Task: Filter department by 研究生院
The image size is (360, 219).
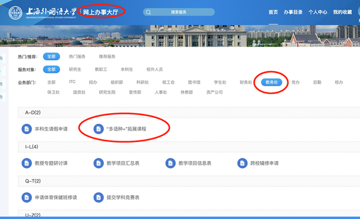Action: 107,92
